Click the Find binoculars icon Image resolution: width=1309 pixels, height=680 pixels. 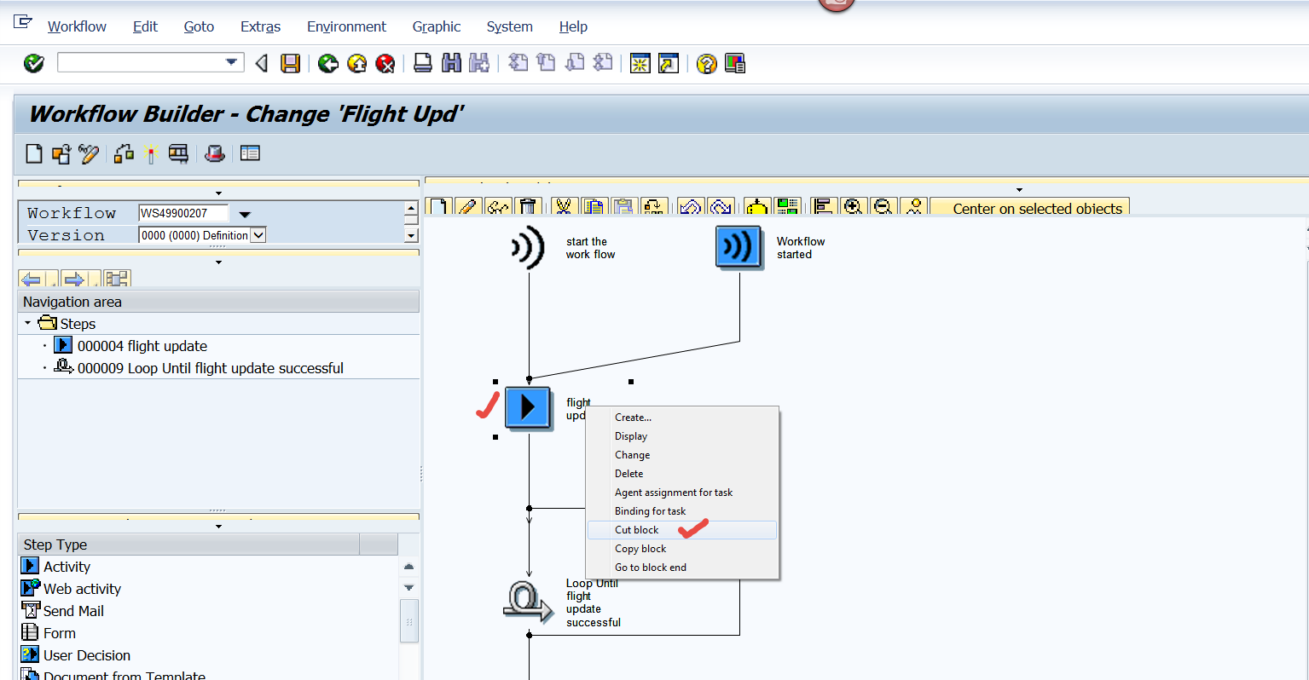(x=451, y=63)
